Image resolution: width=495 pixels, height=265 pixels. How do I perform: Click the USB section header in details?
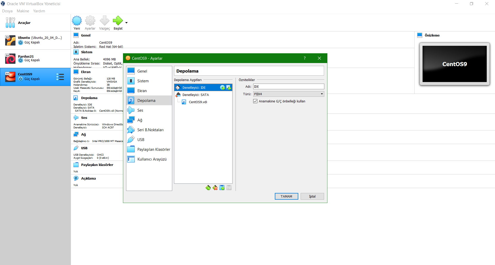click(x=84, y=148)
